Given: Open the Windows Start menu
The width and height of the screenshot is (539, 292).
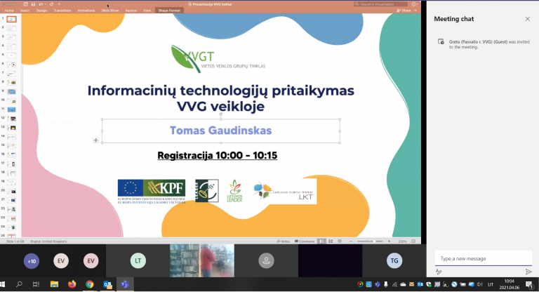Looking at the screenshot, I should tap(3, 284).
